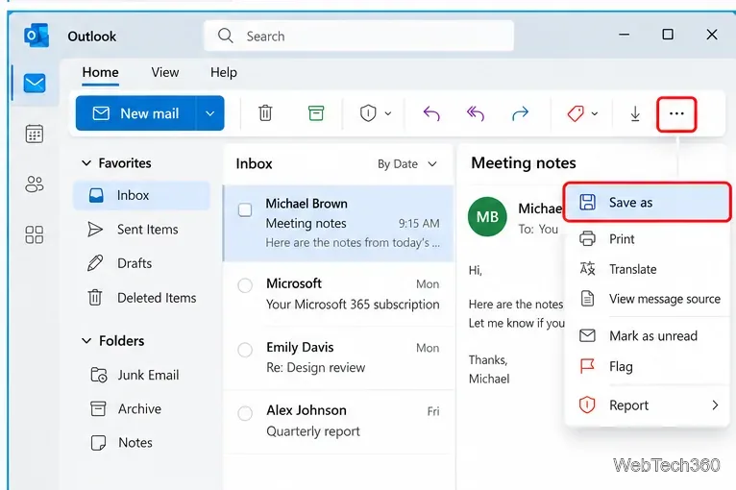Screen dimensions: 736x490
Task: Expand the Report submenu arrow
Action: coord(715,404)
